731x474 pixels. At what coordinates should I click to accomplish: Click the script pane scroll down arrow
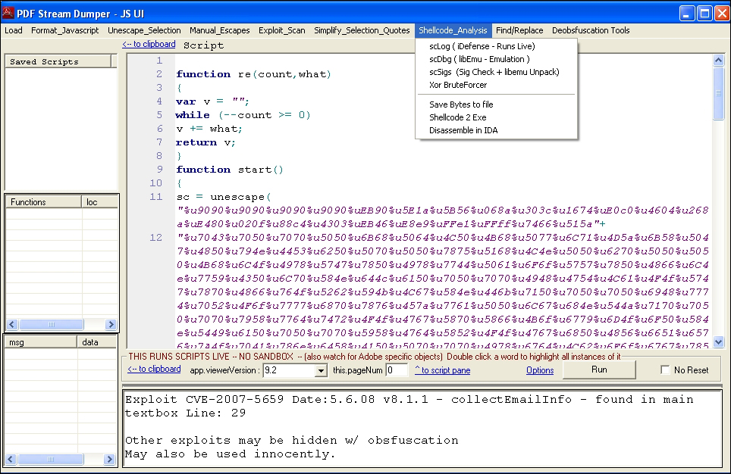(719, 342)
